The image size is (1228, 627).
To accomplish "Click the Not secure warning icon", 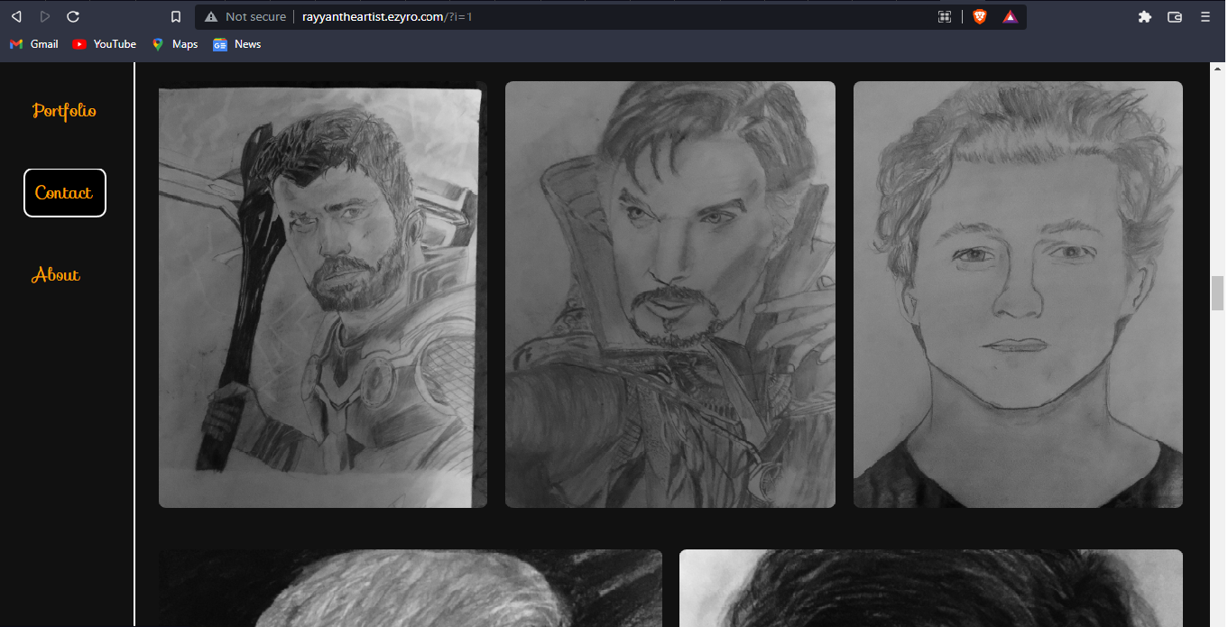I will [x=211, y=16].
